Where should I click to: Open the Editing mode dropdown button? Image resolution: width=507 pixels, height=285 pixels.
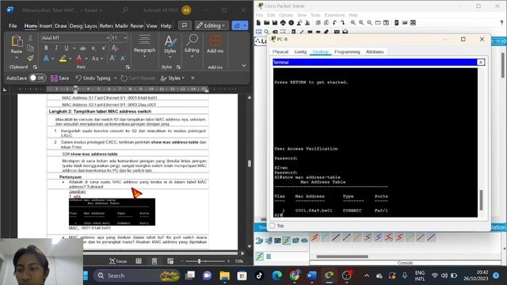[x=212, y=25]
